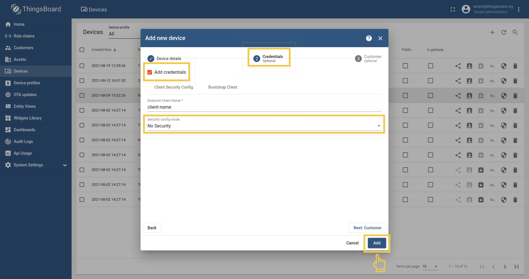The width and height of the screenshot is (529, 279).
Task: Expand System Settings menu
Action: pos(36,165)
